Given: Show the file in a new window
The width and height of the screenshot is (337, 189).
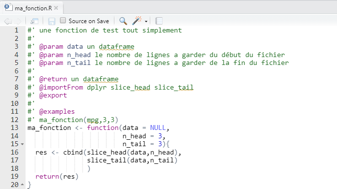Looking at the screenshot, I should click(34, 21).
